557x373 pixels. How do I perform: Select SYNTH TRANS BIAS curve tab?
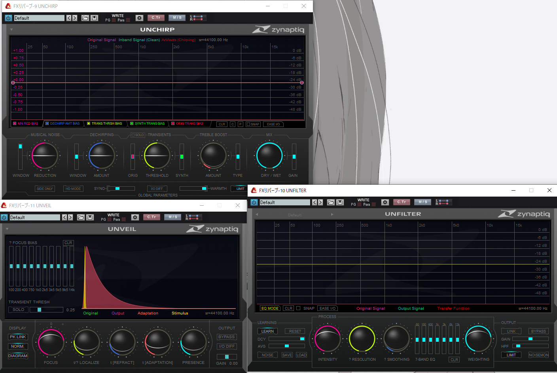147,123
